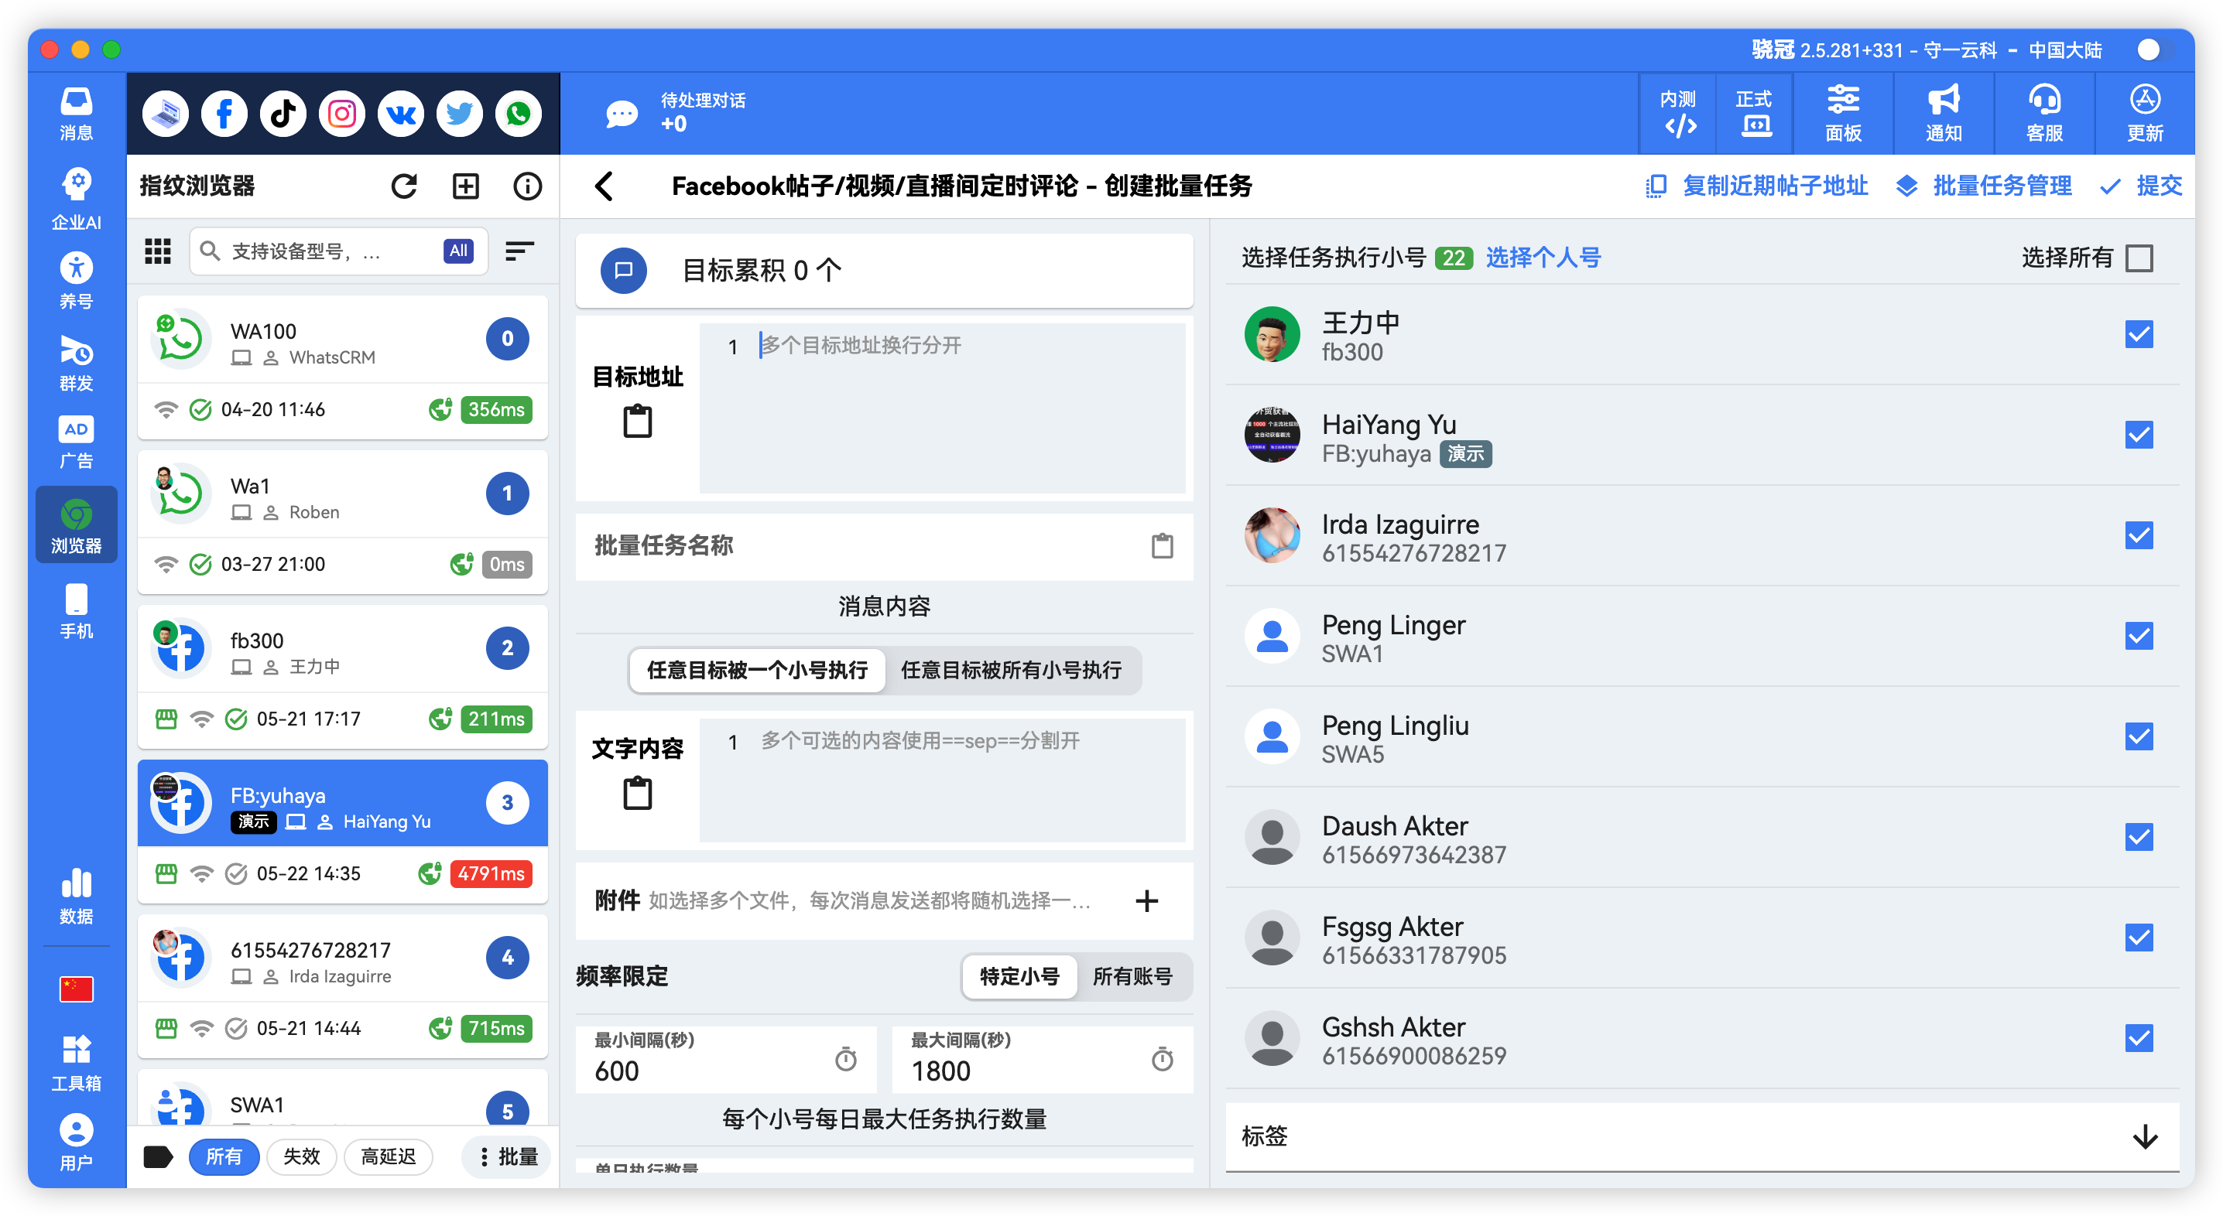Uncheck the Peng Linger account

pyautogui.click(x=2139, y=636)
